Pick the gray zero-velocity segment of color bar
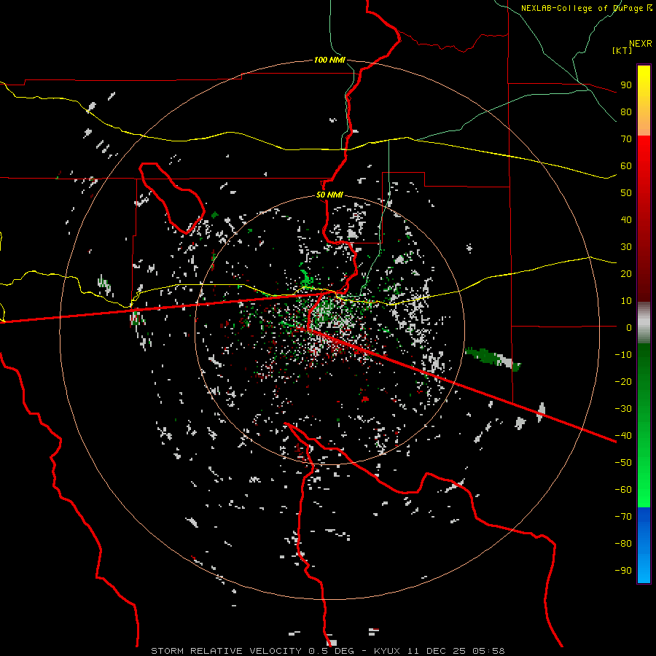Viewport: 656px width, 656px height. click(644, 323)
